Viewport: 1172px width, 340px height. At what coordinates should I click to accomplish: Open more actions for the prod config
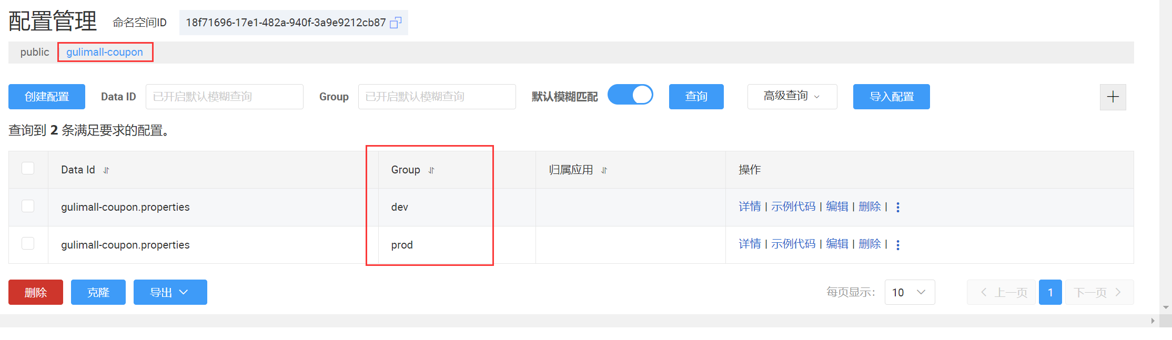pyautogui.click(x=898, y=245)
